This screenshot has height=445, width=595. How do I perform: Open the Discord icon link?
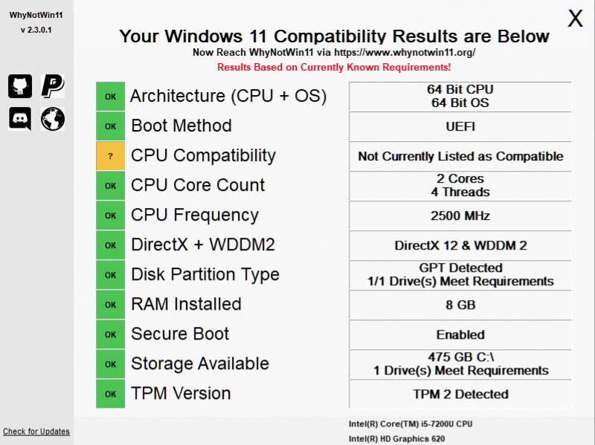pyautogui.click(x=20, y=118)
